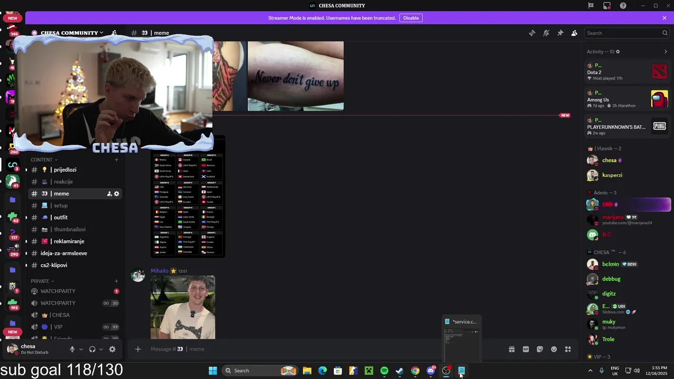
Task: Open chesa user status panel
Action: point(35,349)
